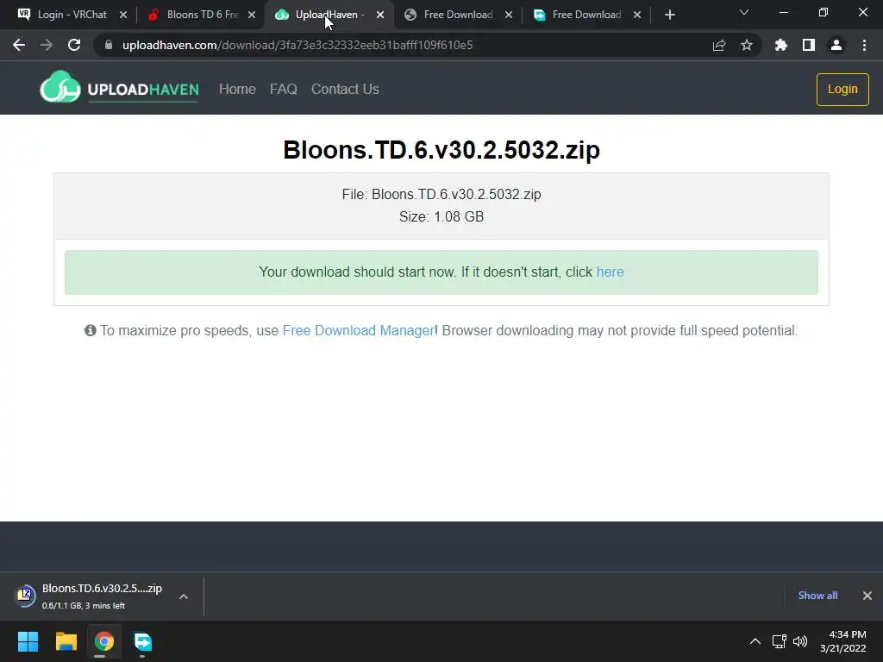Click the UploadHaven logo
The width and height of the screenshot is (883, 662).
pos(119,87)
